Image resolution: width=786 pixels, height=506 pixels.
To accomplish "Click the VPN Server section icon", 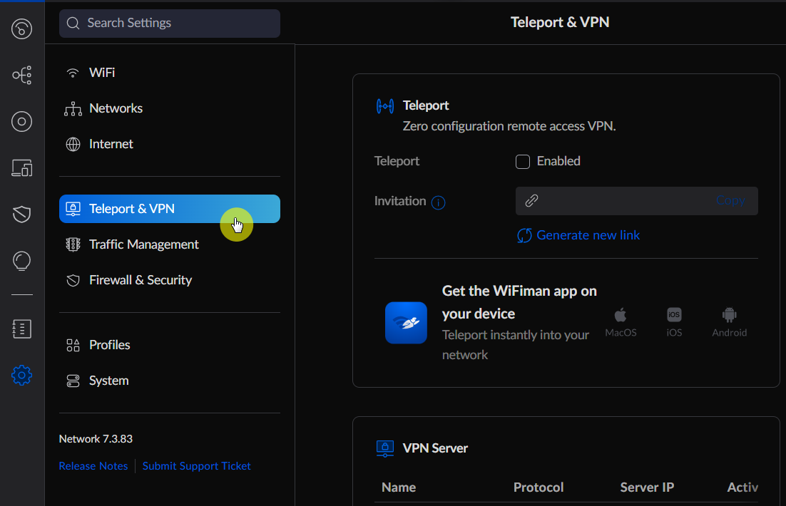I will [x=385, y=448].
